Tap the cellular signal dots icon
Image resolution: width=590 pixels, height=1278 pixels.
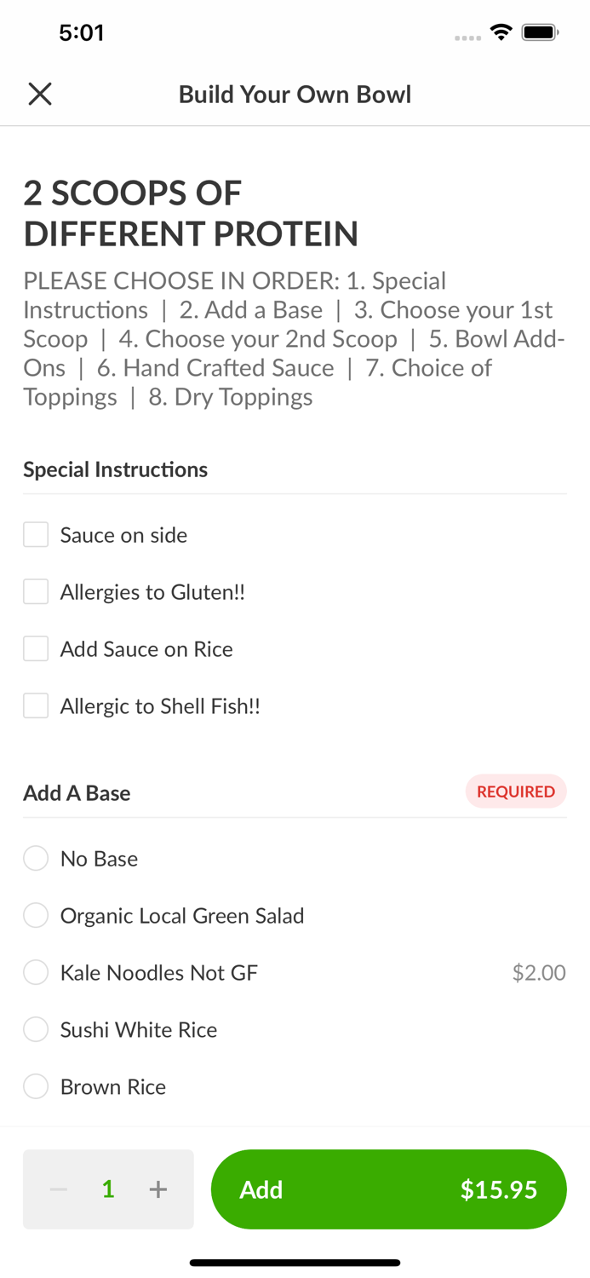(x=467, y=37)
